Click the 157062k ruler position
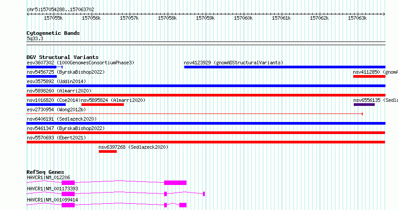398x210 pixels. (x=319, y=18)
